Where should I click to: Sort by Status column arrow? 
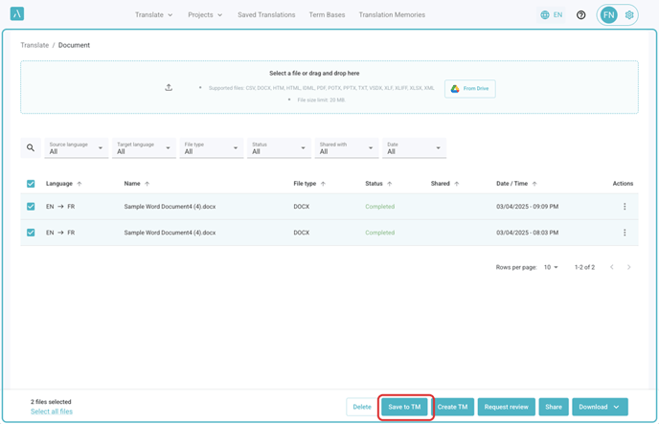[390, 184]
